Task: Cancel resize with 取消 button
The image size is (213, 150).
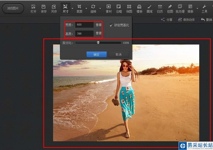Action: click(118, 54)
